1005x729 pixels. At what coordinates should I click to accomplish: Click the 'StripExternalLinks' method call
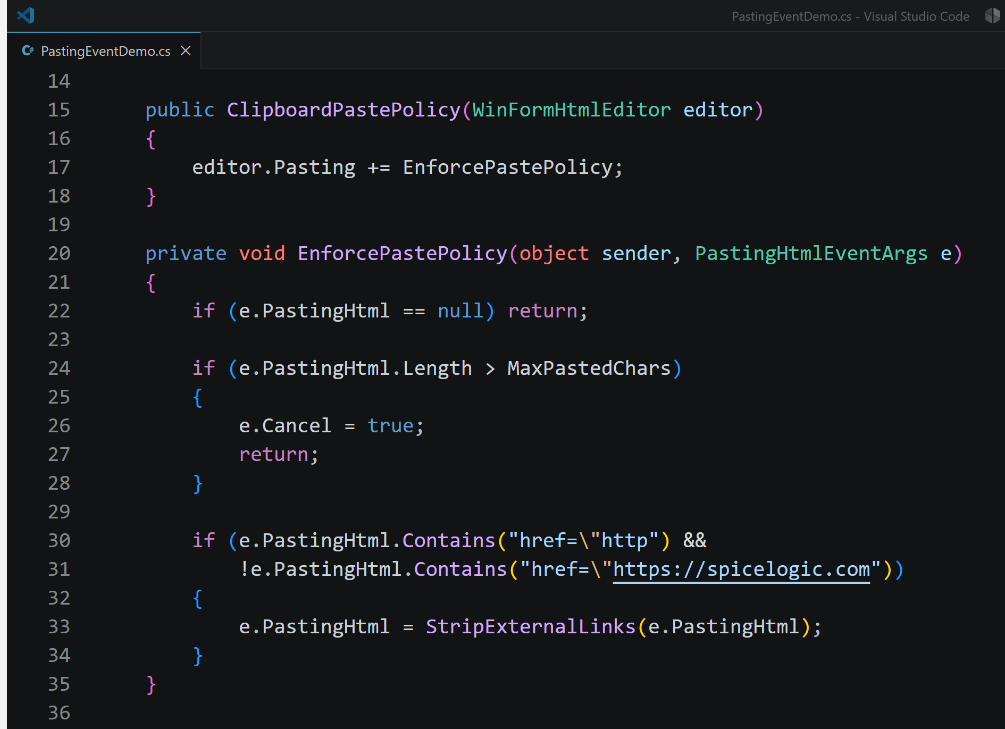(x=531, y=626)
